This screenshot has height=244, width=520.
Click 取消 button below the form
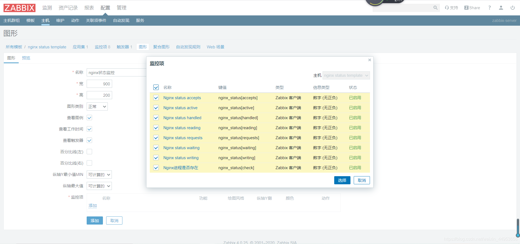coord(114,220)
